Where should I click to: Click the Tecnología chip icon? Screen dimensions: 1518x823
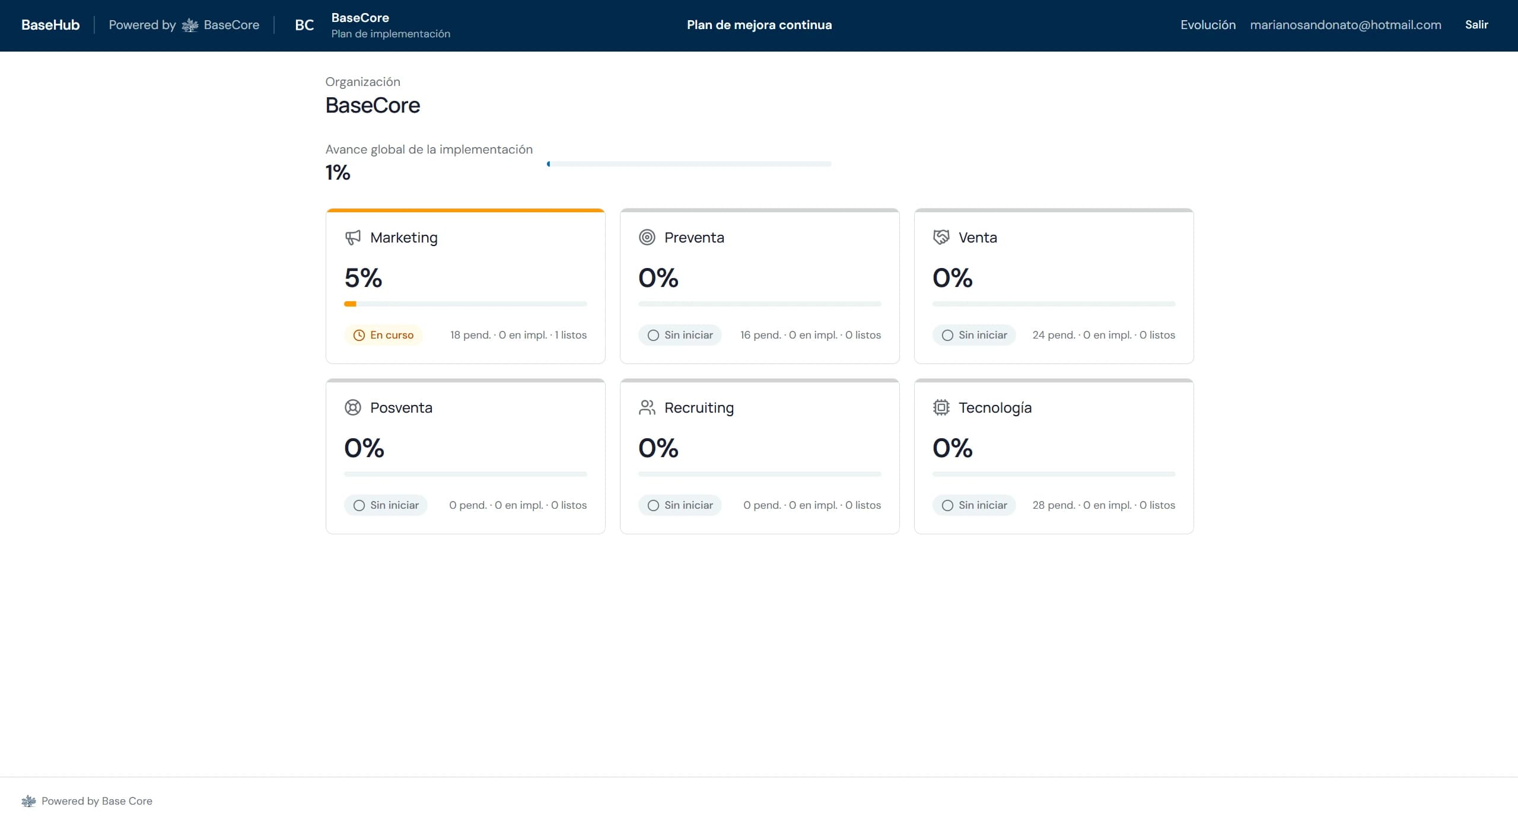(x=941, y=408)
